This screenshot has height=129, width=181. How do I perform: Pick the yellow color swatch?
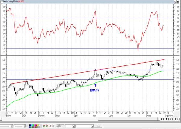point(38,125)
